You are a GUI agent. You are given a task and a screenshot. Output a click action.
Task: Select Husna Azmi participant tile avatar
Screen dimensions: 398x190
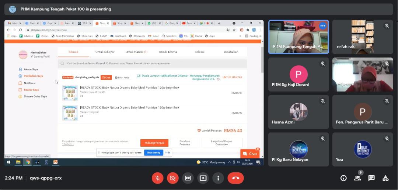point(298,112)
